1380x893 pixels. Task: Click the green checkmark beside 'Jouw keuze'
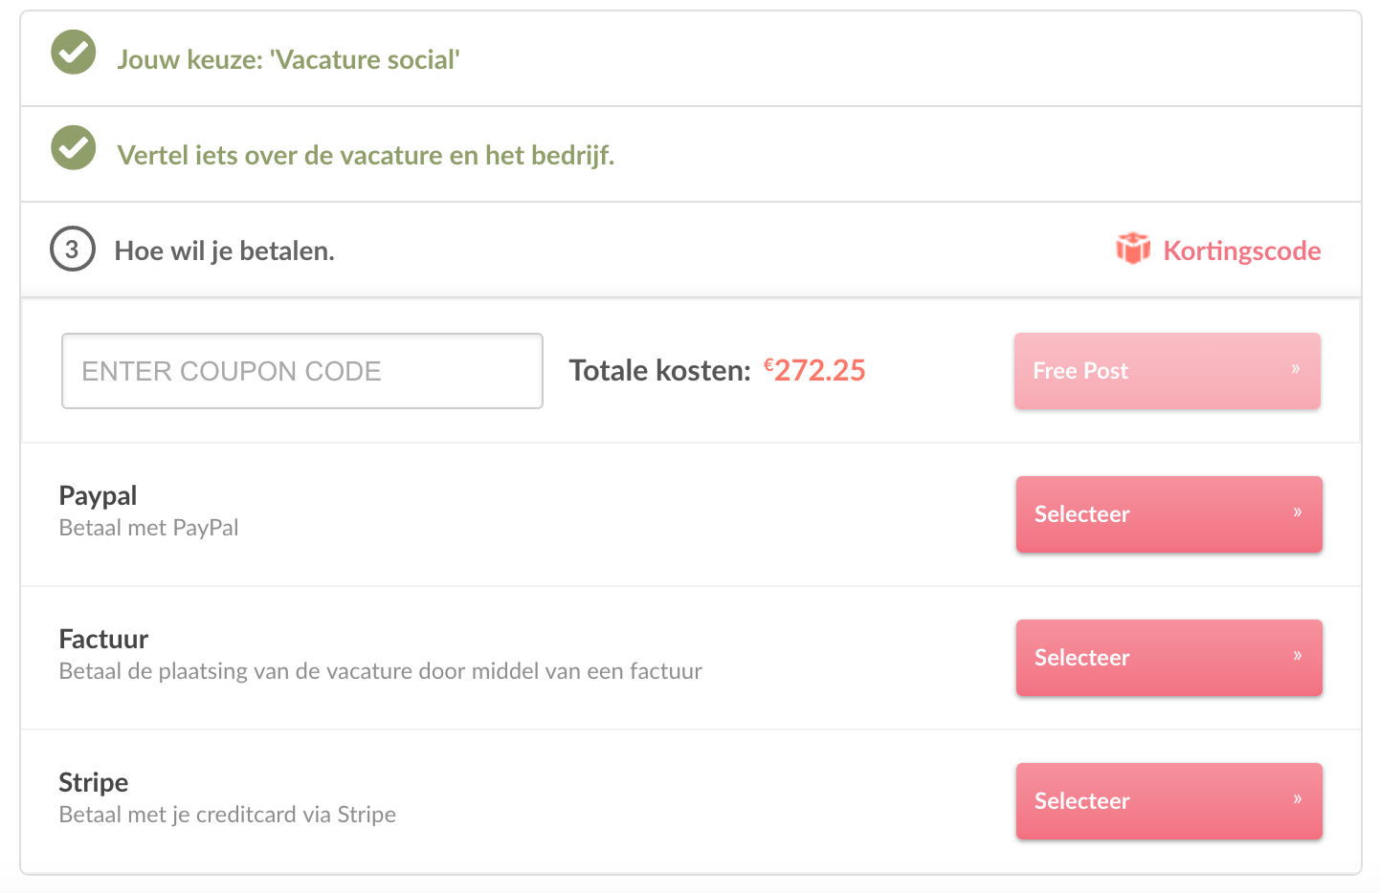pos(74,52)
